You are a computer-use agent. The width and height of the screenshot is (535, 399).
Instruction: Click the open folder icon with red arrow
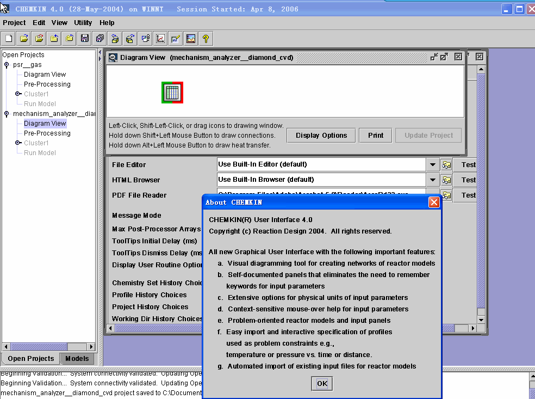point(39,39)
